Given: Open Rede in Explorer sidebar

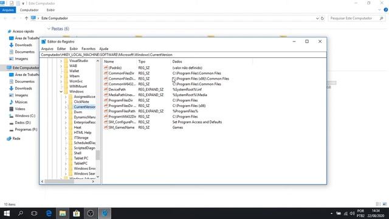Looking at the screenshot, I should click(16, 139).
